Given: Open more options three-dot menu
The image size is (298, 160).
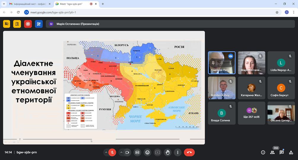Looking at the screenshot, I should coord(177,152).
